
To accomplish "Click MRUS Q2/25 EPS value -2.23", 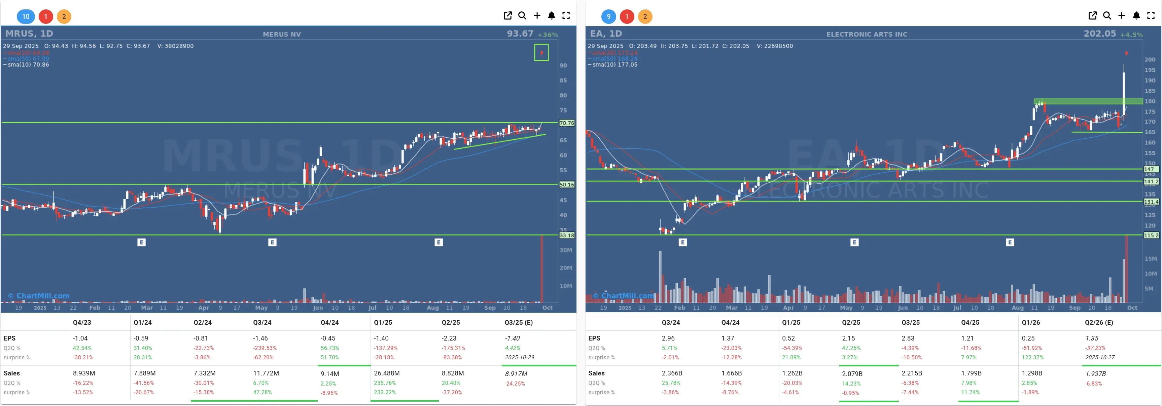I will tap(449, 339).
